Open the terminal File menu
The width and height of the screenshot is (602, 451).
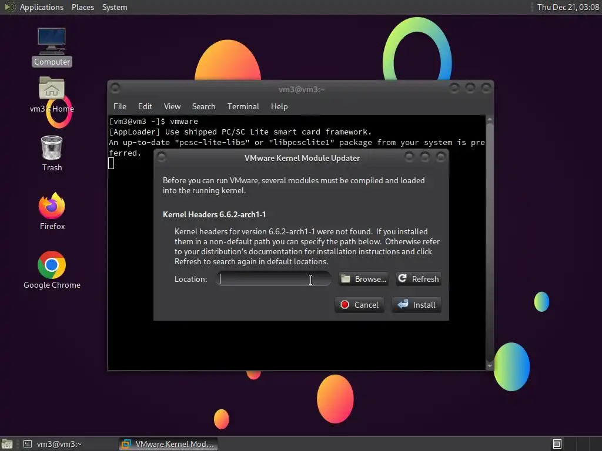[x=120, y=107]
